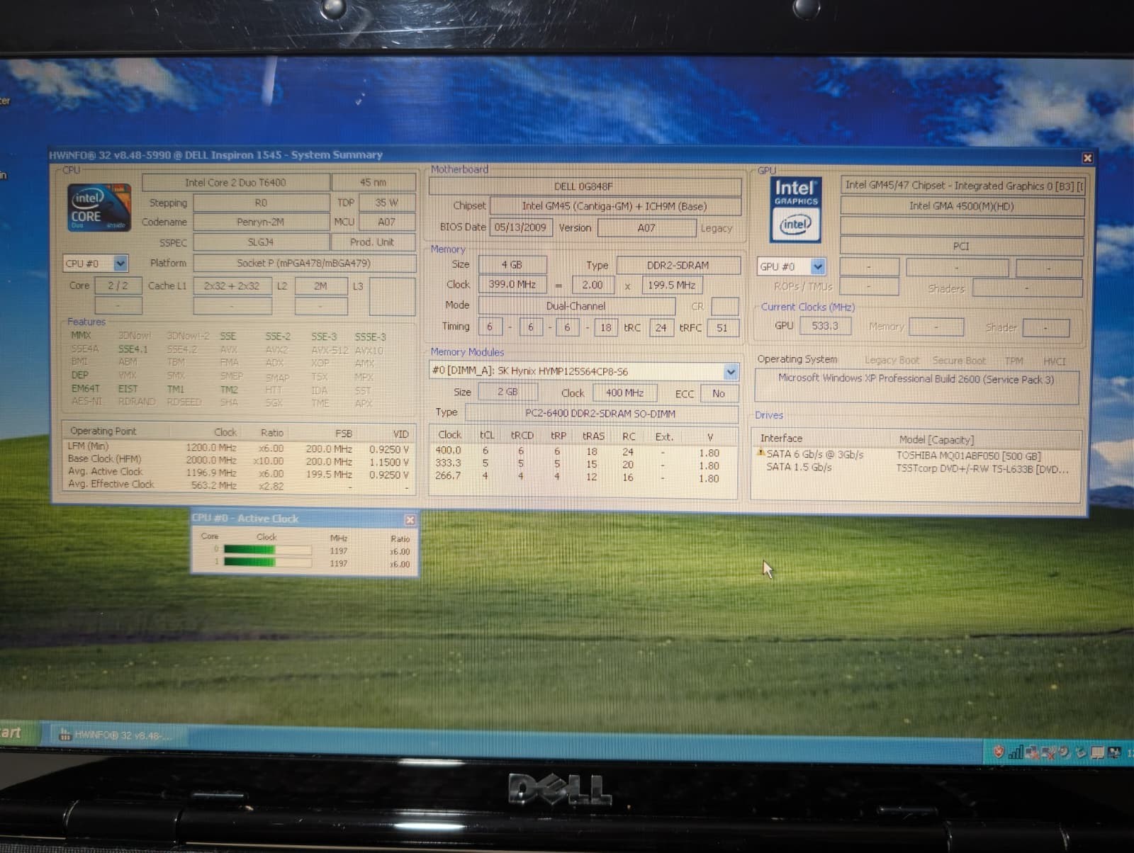Open the GPU #0 selector dropdown
Image resolution: width=1134 pixels, height=853 pixels.
tap(818, 266)
